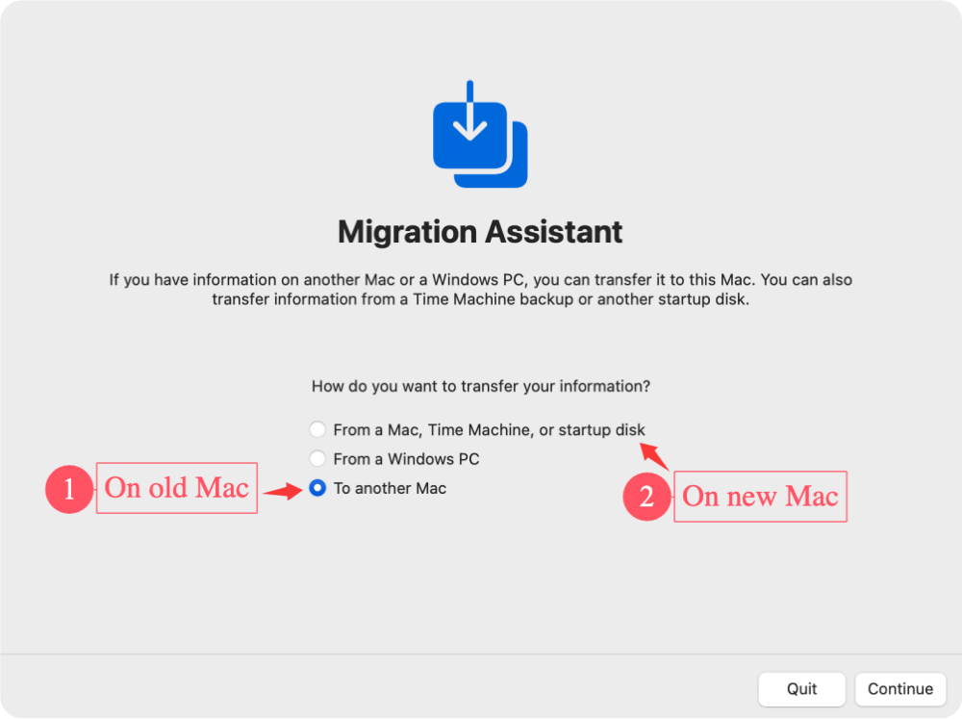Click the filled radio beside To another Mac
Image resolution: width=962 pixels, height=719 pixels.
(x=317, y=489)
